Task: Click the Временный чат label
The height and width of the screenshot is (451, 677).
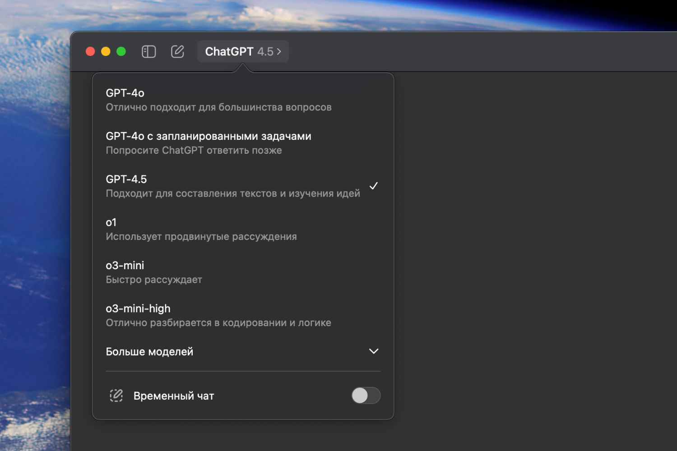Action: point(174,396)
